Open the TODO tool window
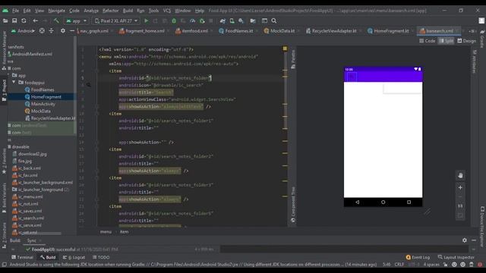 coord(101,257)
